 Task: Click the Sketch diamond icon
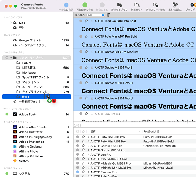[x=15, y=161]
